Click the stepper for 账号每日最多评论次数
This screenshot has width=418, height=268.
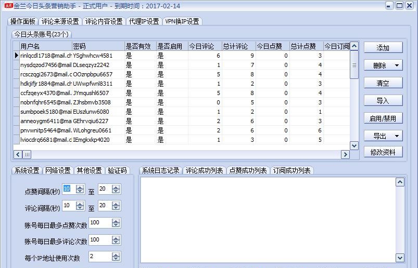point(116,240)
